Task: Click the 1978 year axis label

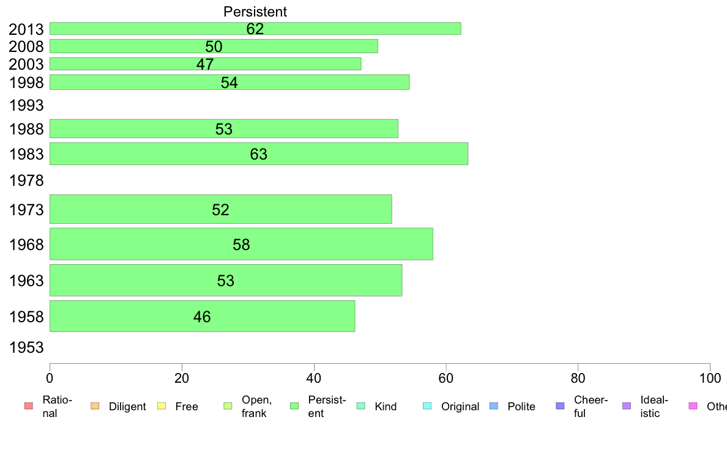Action: 26,181
